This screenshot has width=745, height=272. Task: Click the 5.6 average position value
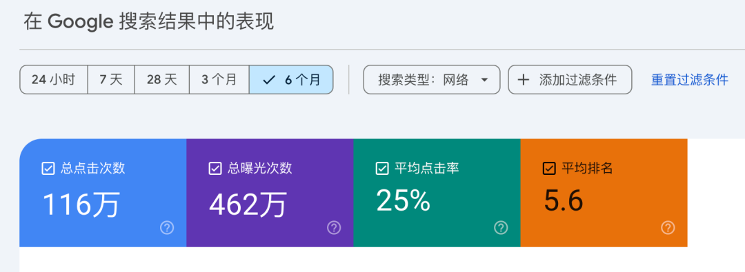(x=564, y=200)
